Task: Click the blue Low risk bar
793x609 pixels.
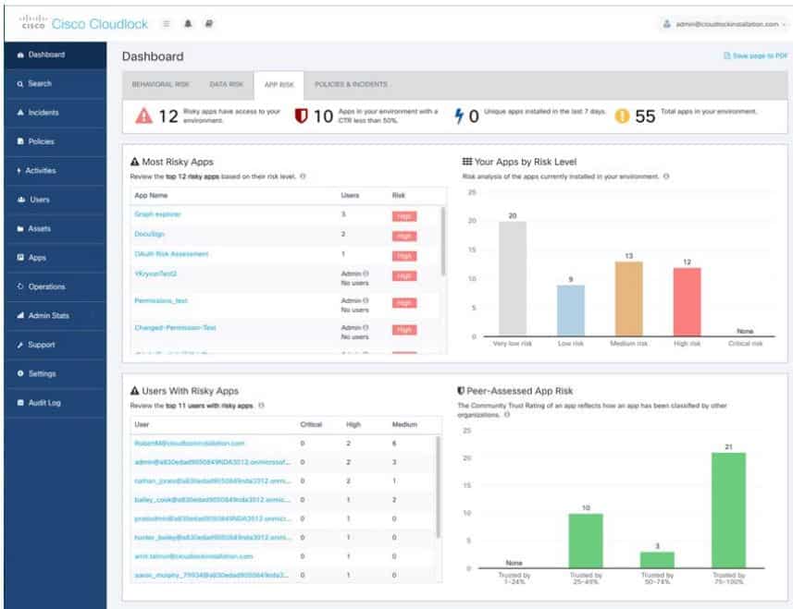Action: [x=571, y=311]
